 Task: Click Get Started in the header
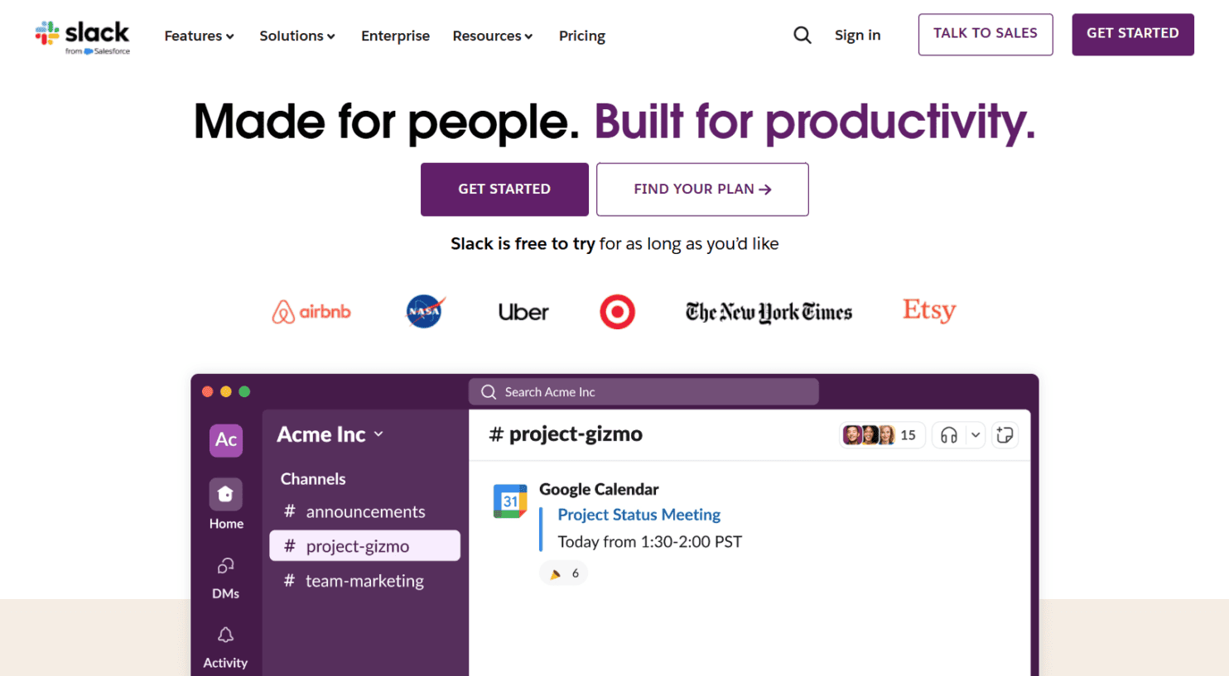pyautogui.click(x=1133, y=34)
